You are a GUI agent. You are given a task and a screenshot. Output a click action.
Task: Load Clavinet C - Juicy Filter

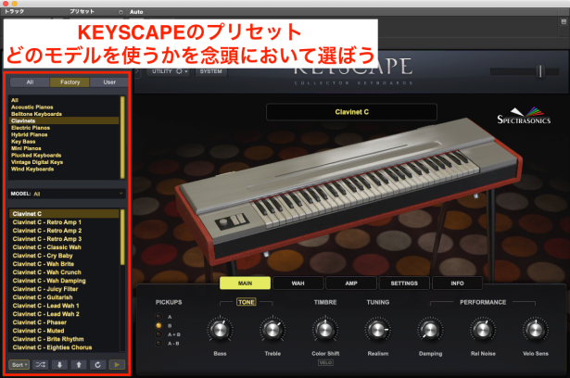[64, 289]
